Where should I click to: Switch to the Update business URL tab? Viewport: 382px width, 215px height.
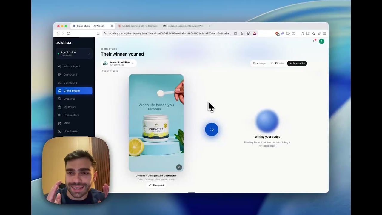tap(138, 26)
